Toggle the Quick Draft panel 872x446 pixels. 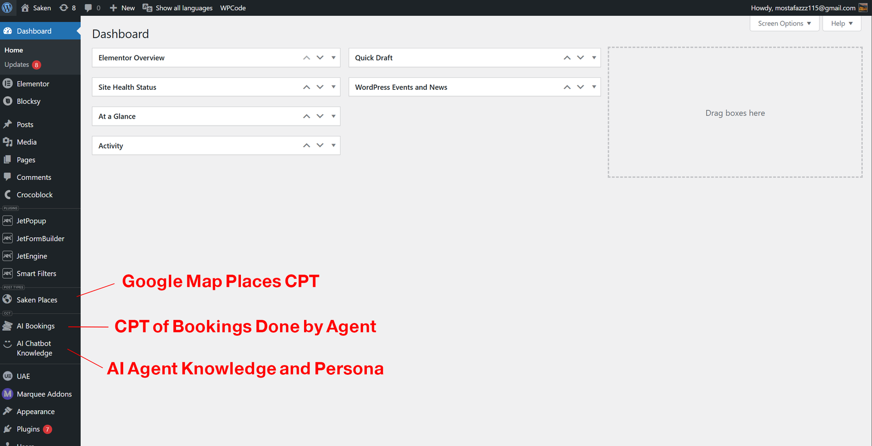coord(594,58)
